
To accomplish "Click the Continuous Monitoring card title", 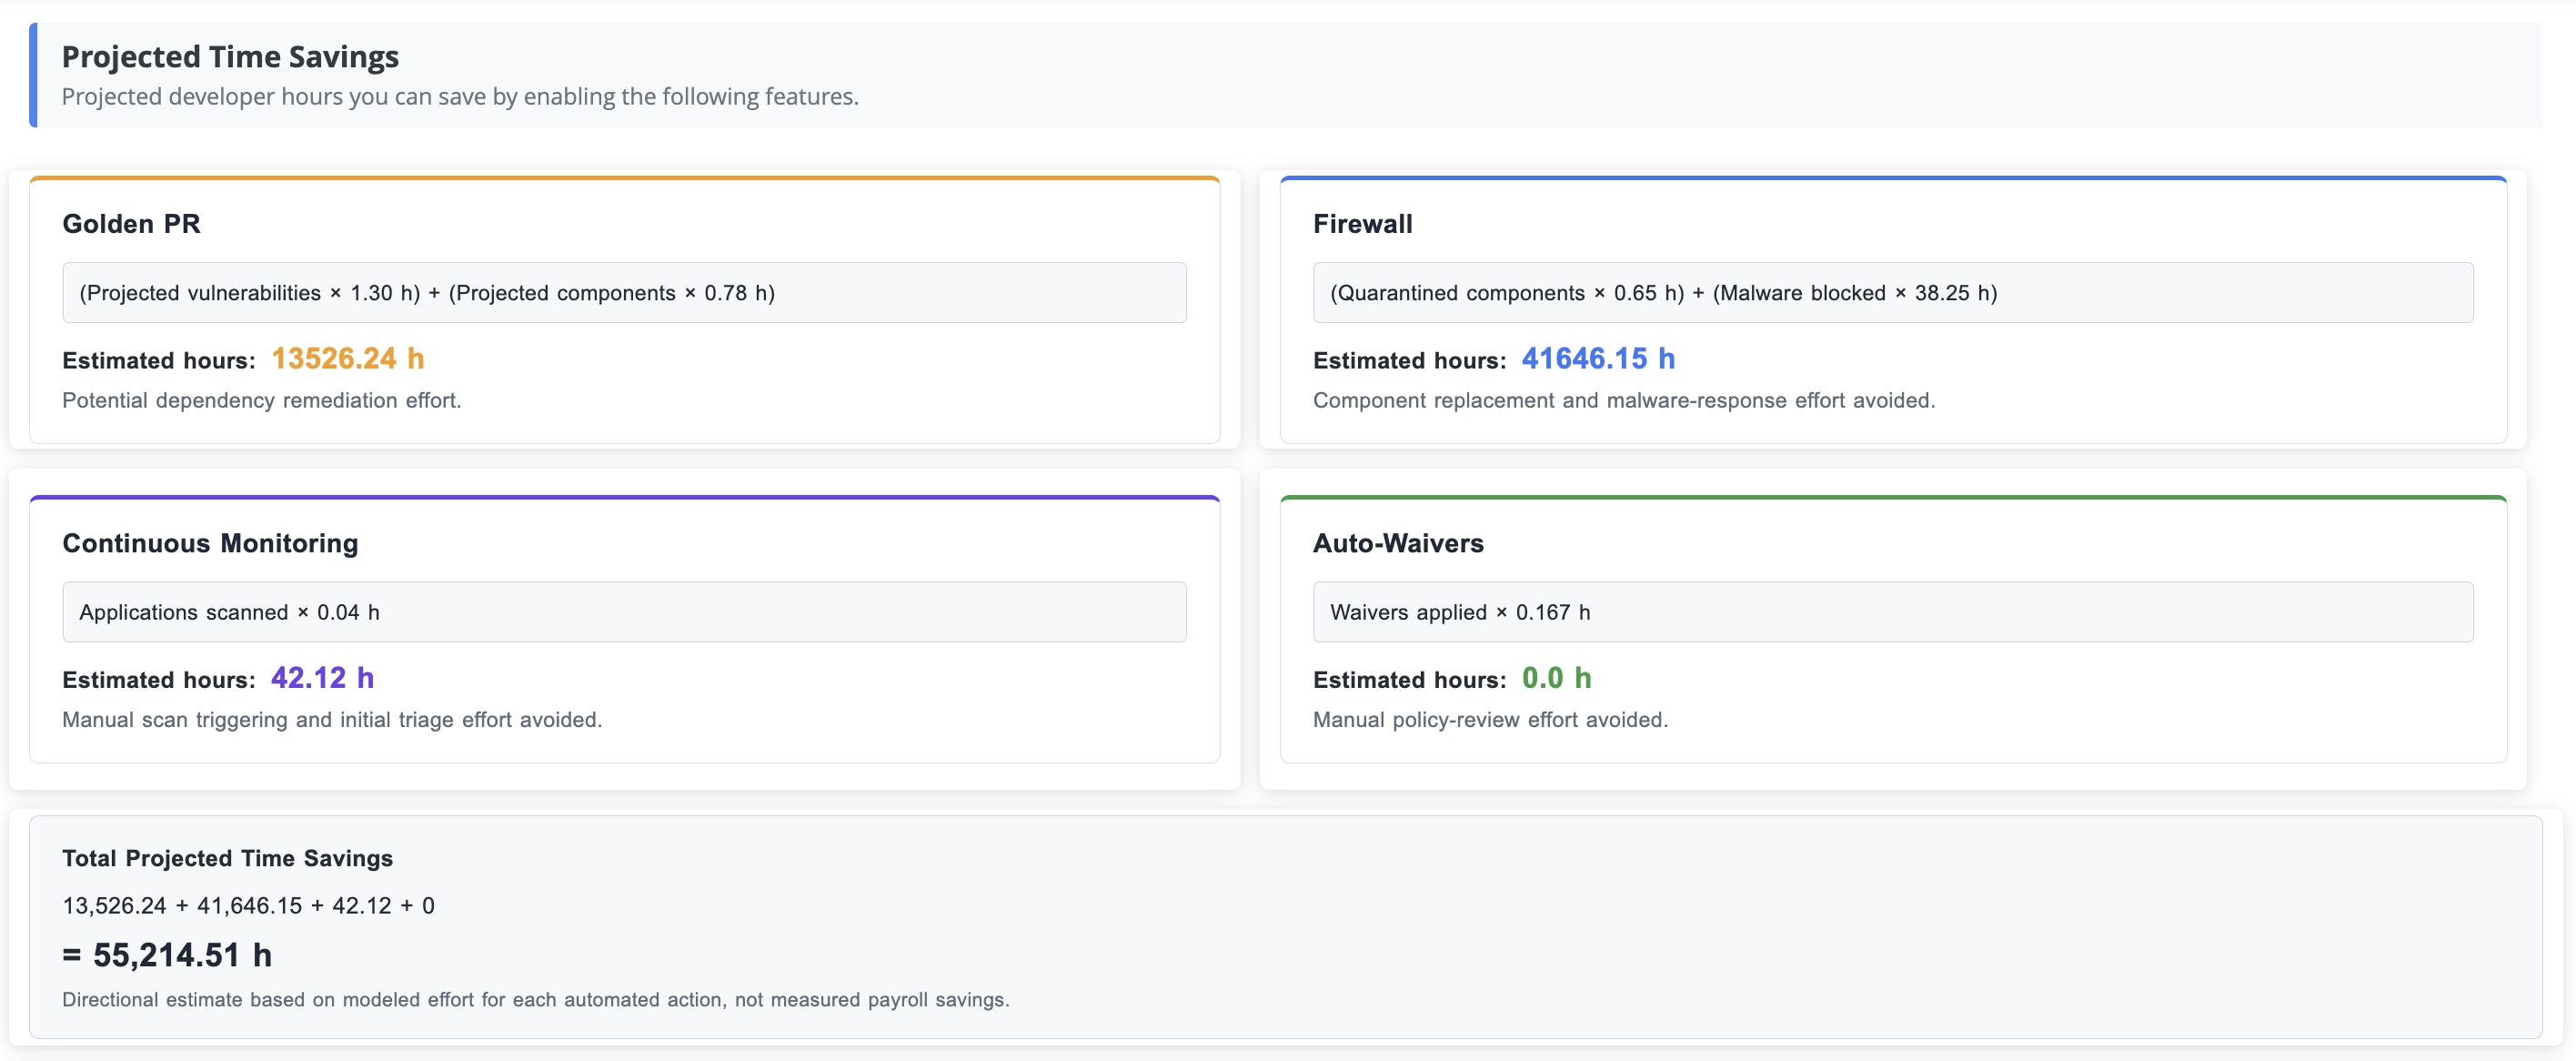I will tap(210, 544).
